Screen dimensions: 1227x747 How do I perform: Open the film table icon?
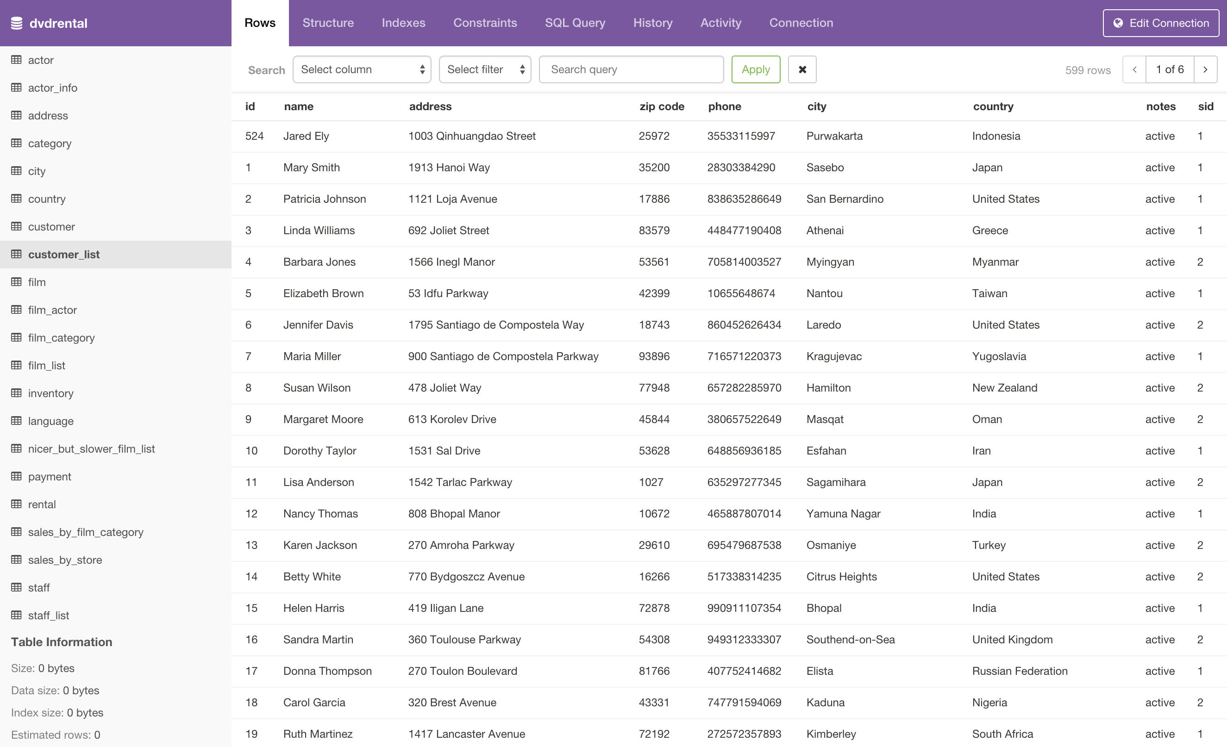click(16, 282)
